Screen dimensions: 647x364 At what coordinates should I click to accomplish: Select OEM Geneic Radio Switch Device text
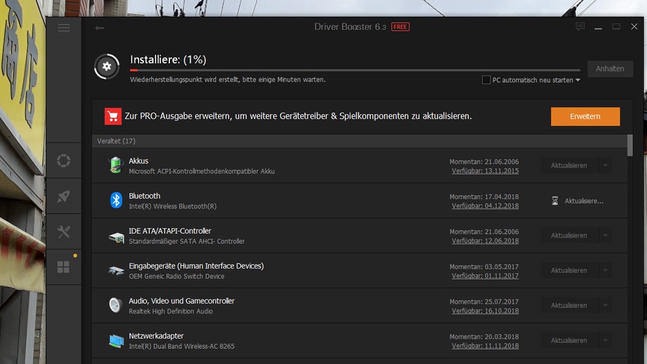(x=177, y=277)
